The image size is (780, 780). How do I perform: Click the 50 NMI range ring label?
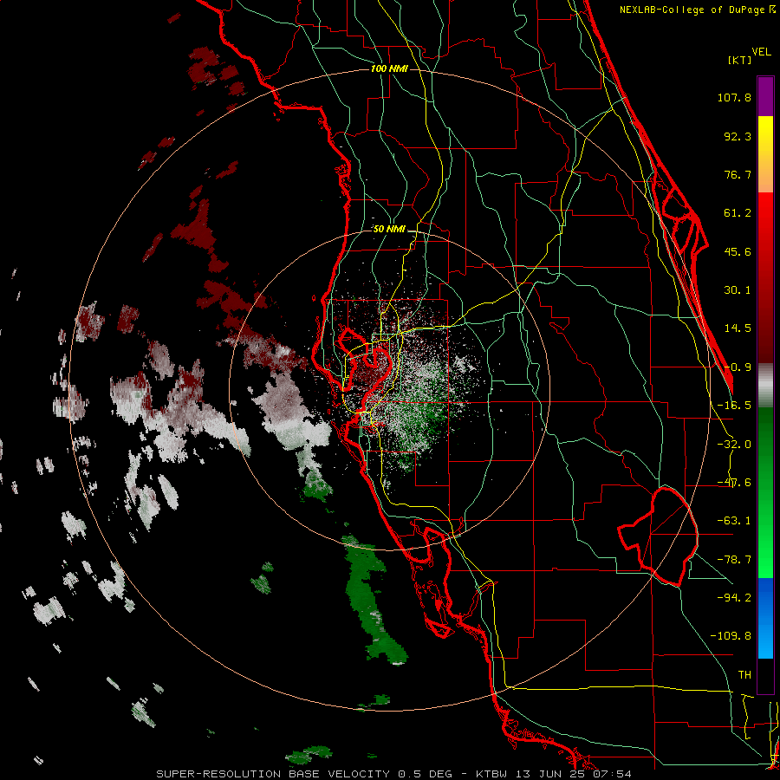point(389,229)
